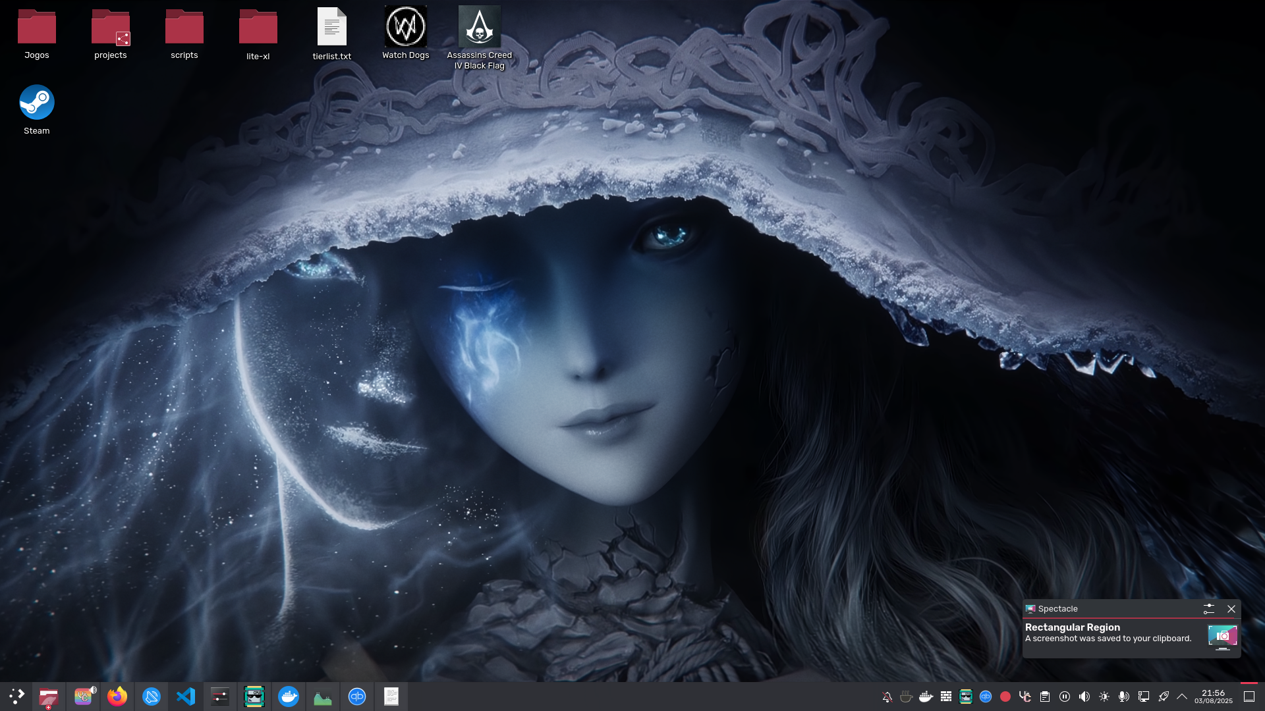1265x711 pixels.
Task: Launch qBittorrent from the taskbar
Action: [357, 696]
